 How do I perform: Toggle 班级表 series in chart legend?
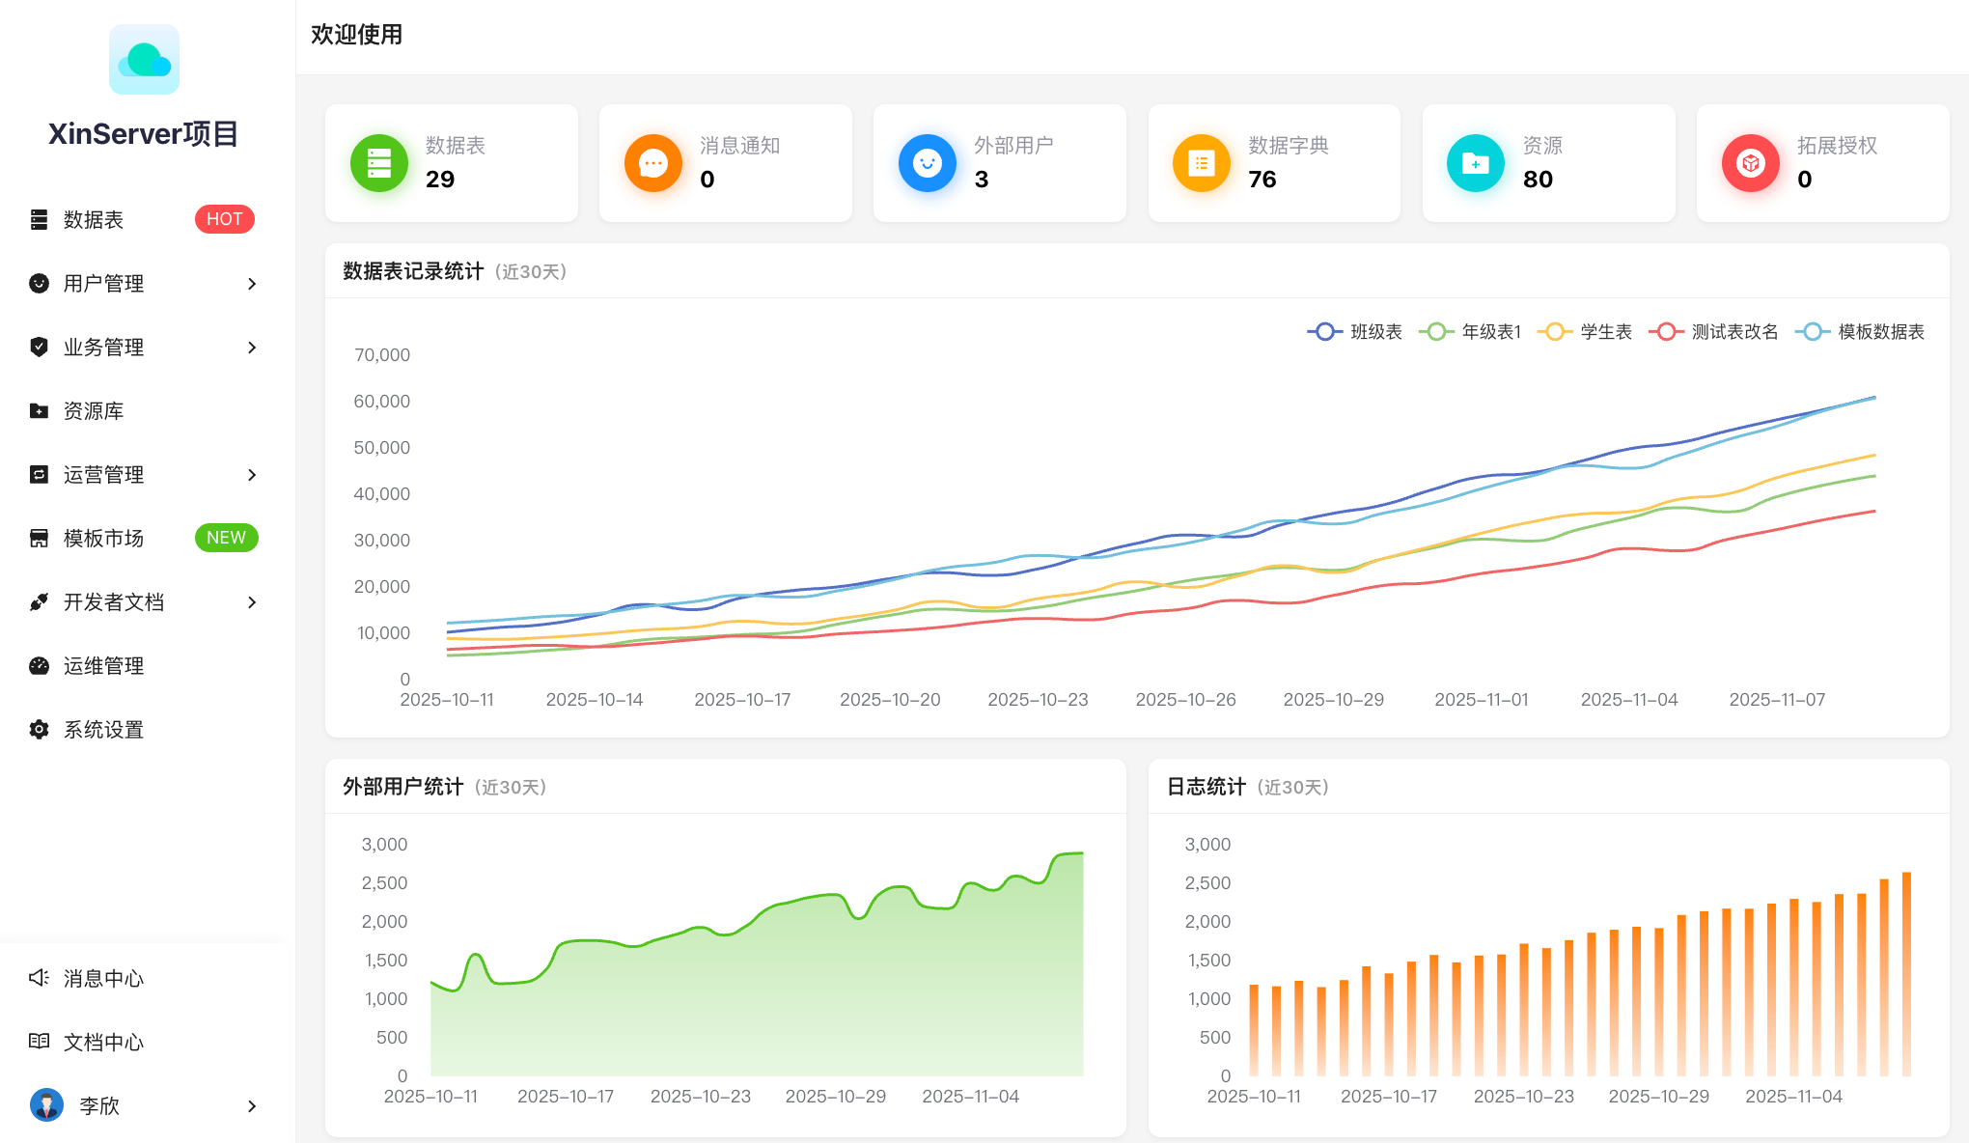(1354, 332)
